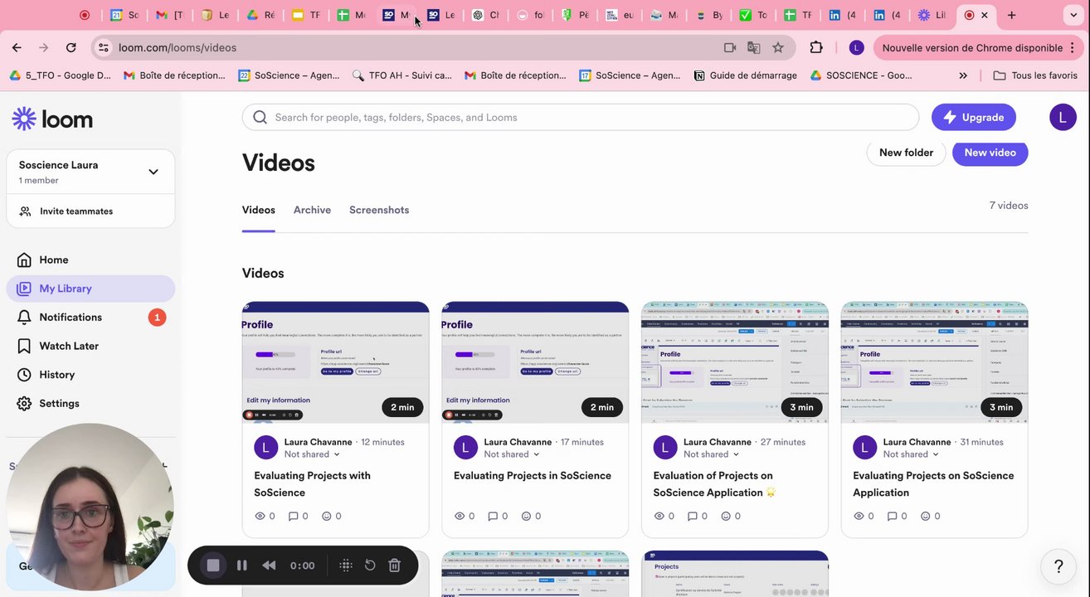Click the Watch Later bookmark icon

[25, 346]
